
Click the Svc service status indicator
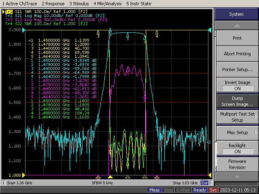[x=214, y=190]
